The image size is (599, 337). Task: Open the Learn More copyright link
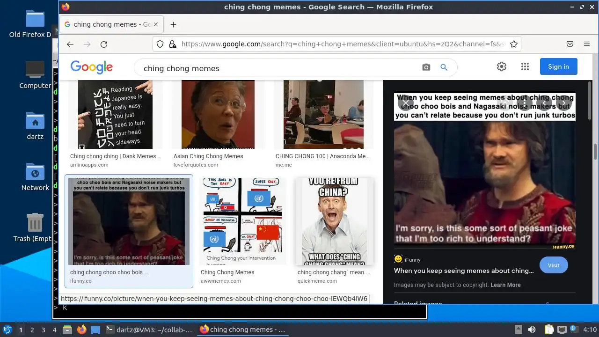505,285
